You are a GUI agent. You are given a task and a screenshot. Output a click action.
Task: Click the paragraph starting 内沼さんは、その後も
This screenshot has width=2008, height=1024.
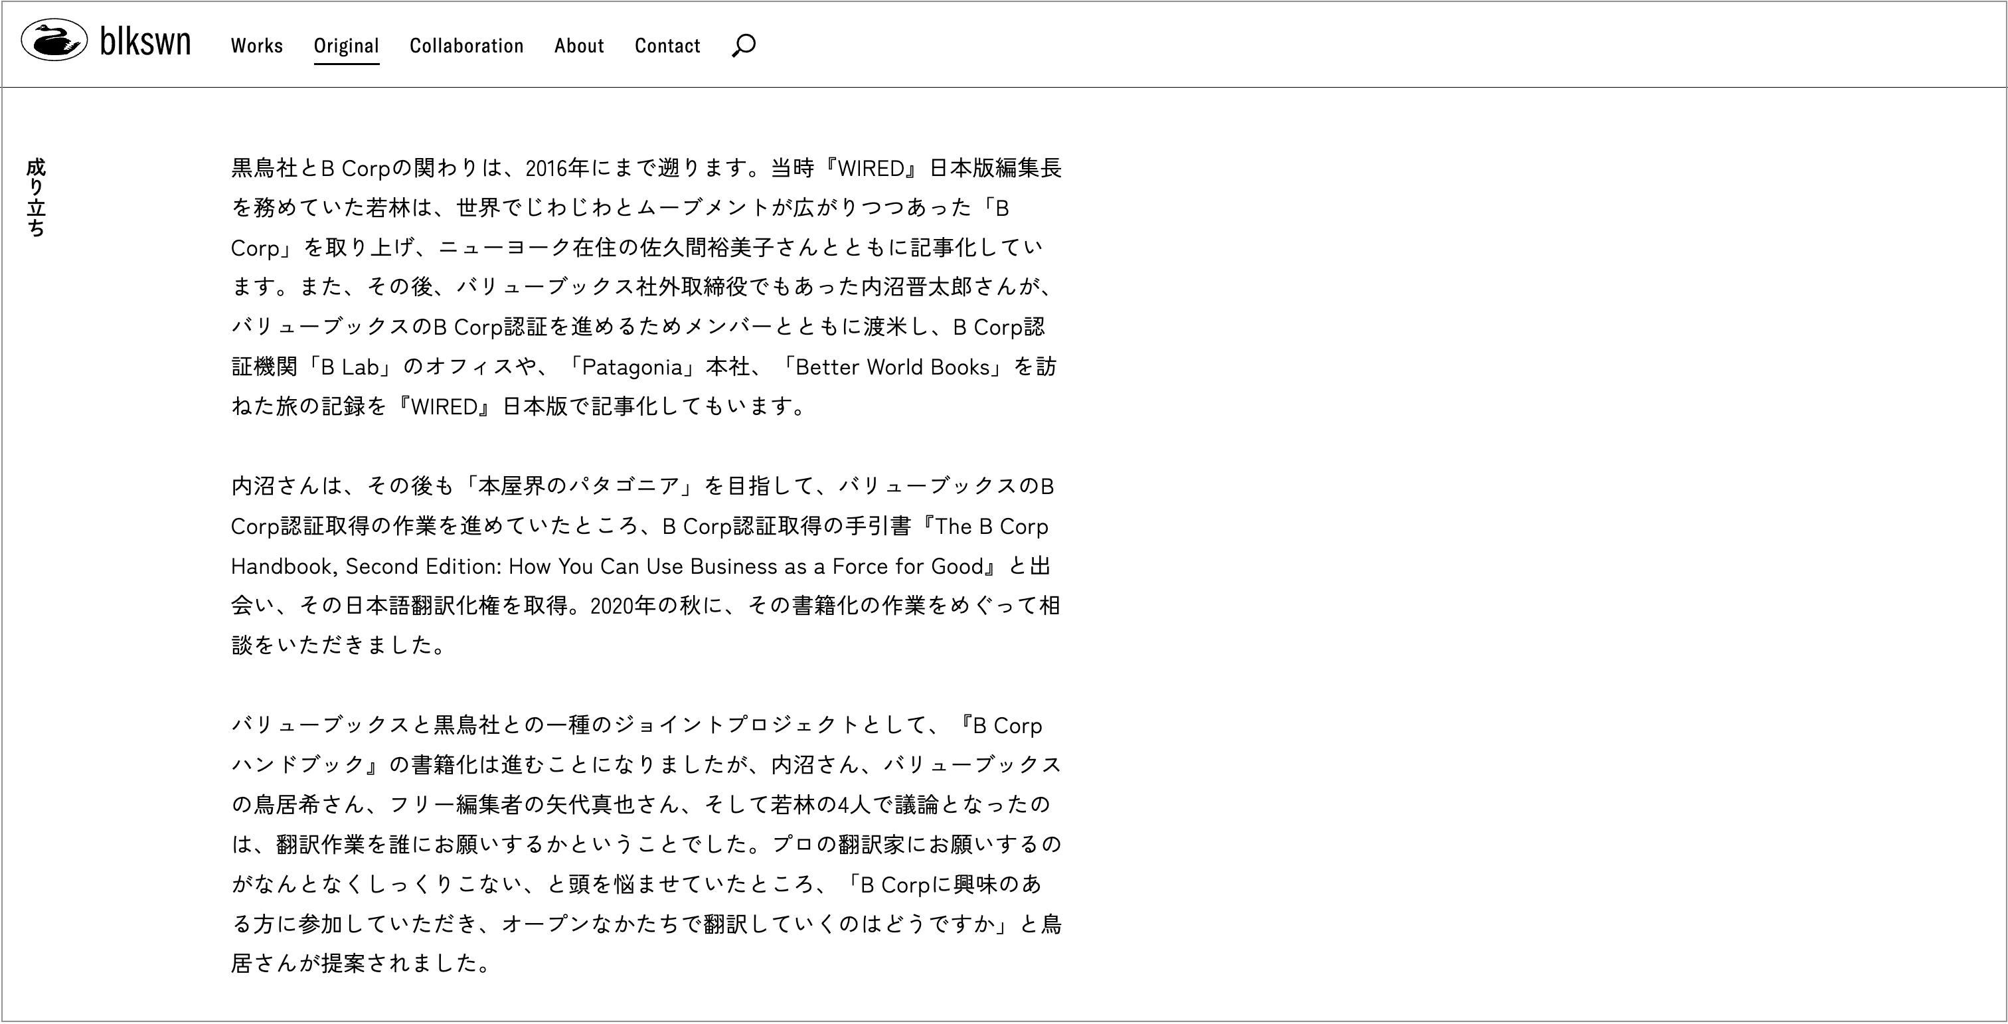pyautogui.click(x=645, y=566)
